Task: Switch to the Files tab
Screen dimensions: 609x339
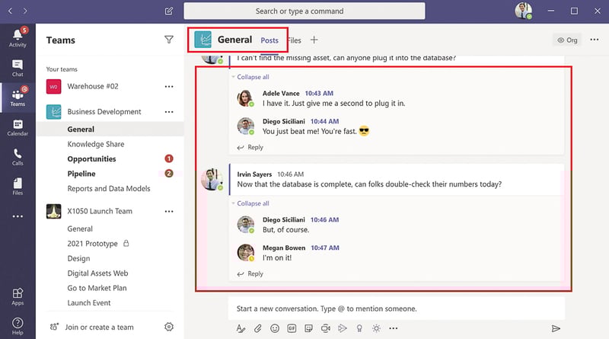Action: (295, 40)
